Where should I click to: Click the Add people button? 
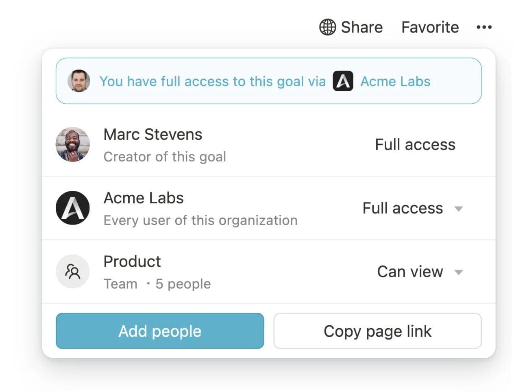pos(159,331)
